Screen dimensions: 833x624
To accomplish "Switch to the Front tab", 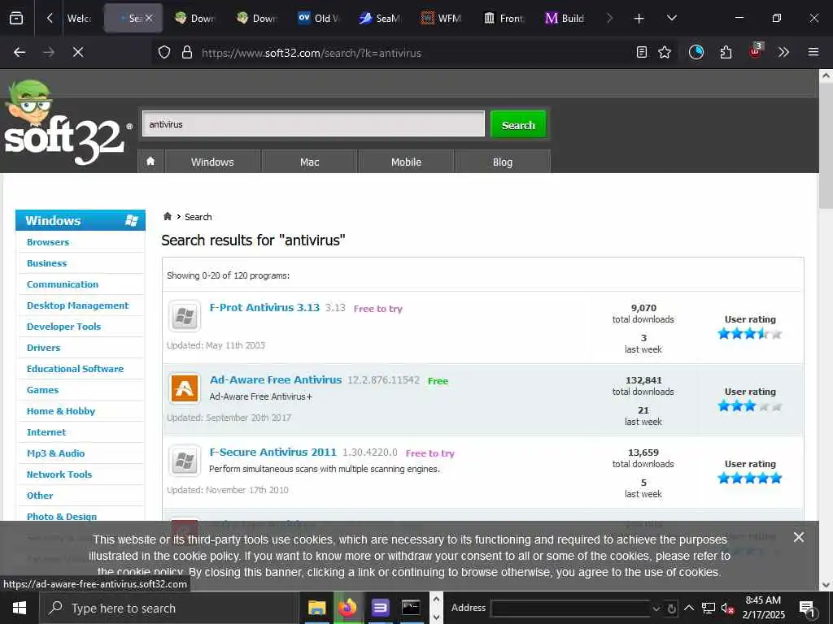I will (504, 19).
